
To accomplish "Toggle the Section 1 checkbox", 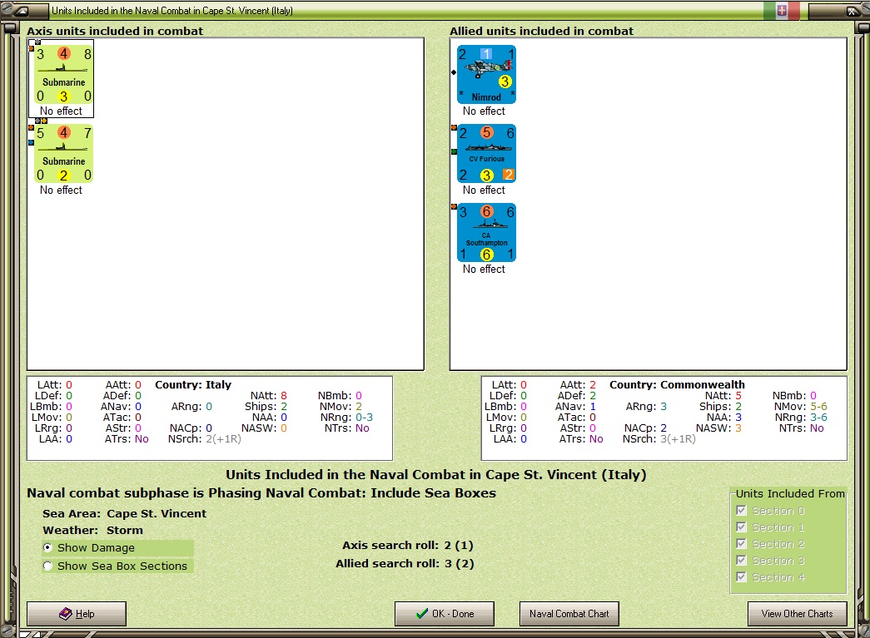I will pos(741,527).
